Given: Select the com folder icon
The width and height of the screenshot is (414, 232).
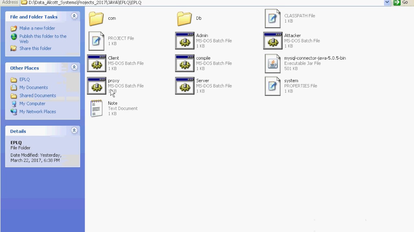Looking at the screenshot, I should pyautogui.click(x=96, y=18).
